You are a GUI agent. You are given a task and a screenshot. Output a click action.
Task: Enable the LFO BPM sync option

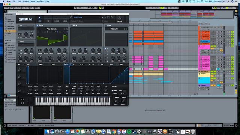point(79,86)
